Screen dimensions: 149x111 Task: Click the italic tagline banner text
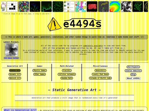pos(74,37)
